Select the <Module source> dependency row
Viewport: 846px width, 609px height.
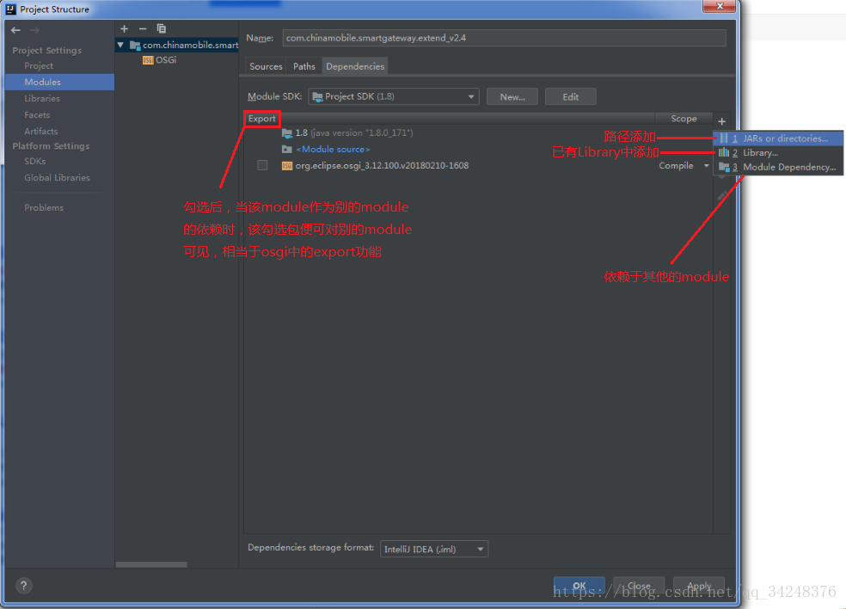[479, 149]
